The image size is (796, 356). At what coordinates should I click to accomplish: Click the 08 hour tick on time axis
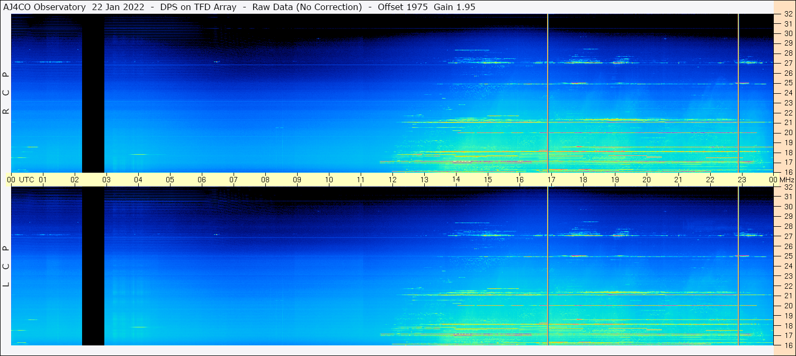click(265, 180)
